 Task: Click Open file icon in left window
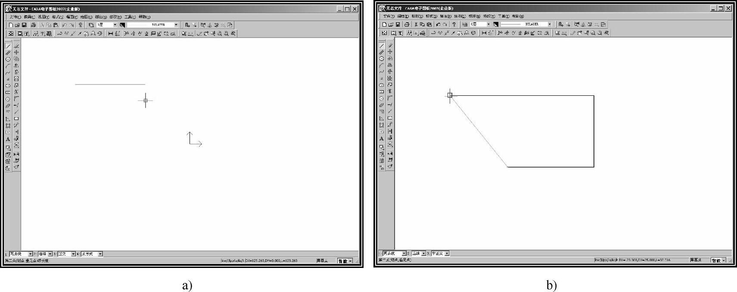click(x=17, y=25)
